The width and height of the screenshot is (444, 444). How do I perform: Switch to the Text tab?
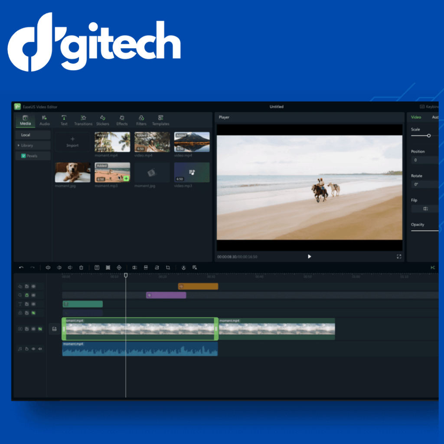[64, 121]
